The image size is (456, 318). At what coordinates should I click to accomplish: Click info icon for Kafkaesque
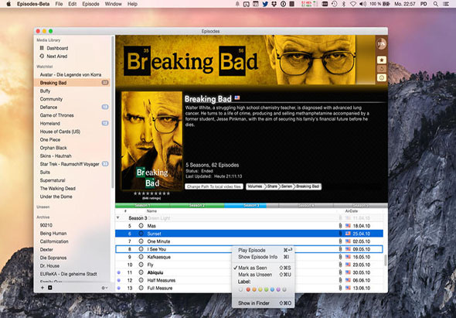coord(141,257)
